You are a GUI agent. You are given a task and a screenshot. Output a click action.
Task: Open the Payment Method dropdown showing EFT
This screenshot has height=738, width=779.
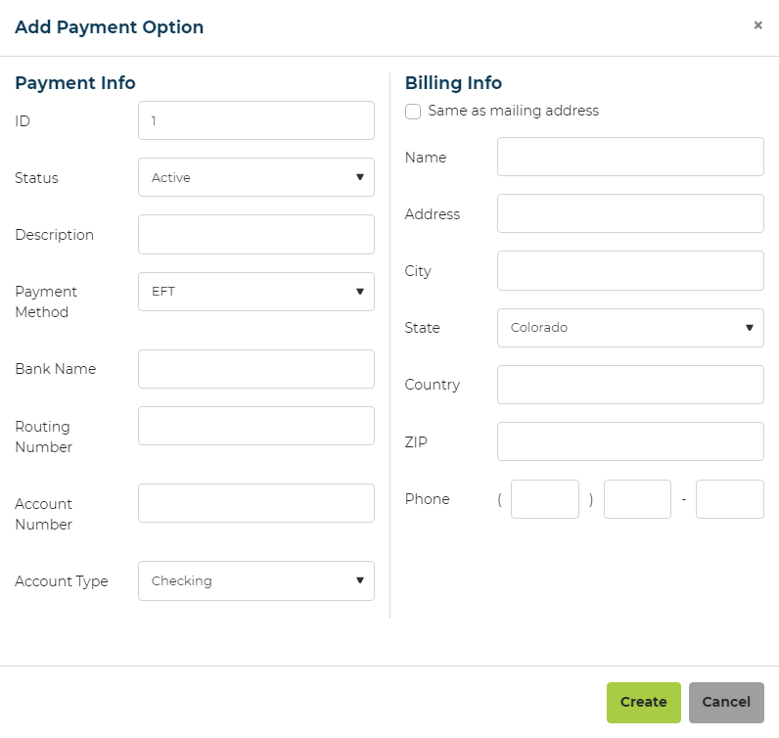click(x=256, y=292)
